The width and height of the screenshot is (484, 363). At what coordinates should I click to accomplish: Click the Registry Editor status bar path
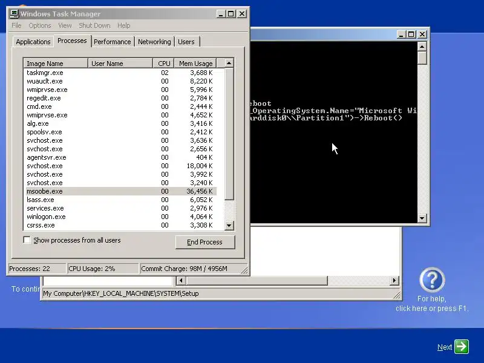[x=120, y=293]
